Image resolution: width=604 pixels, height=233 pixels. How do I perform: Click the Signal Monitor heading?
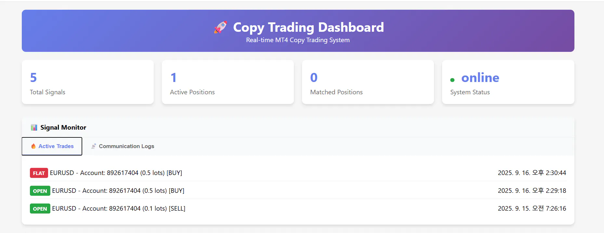63,127
